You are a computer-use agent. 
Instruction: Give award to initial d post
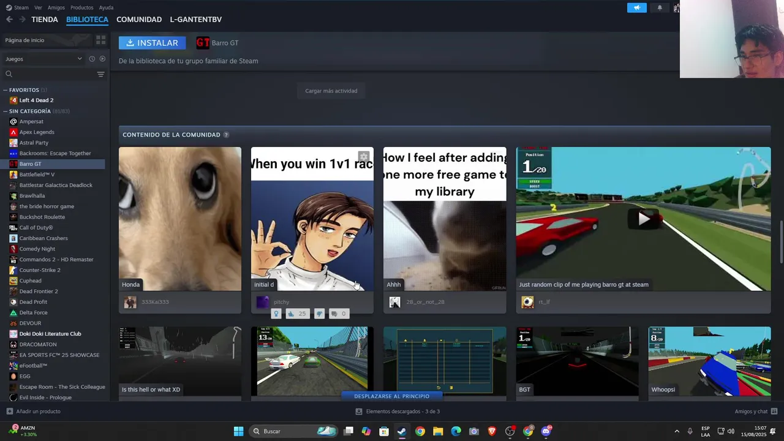[276, 314]
